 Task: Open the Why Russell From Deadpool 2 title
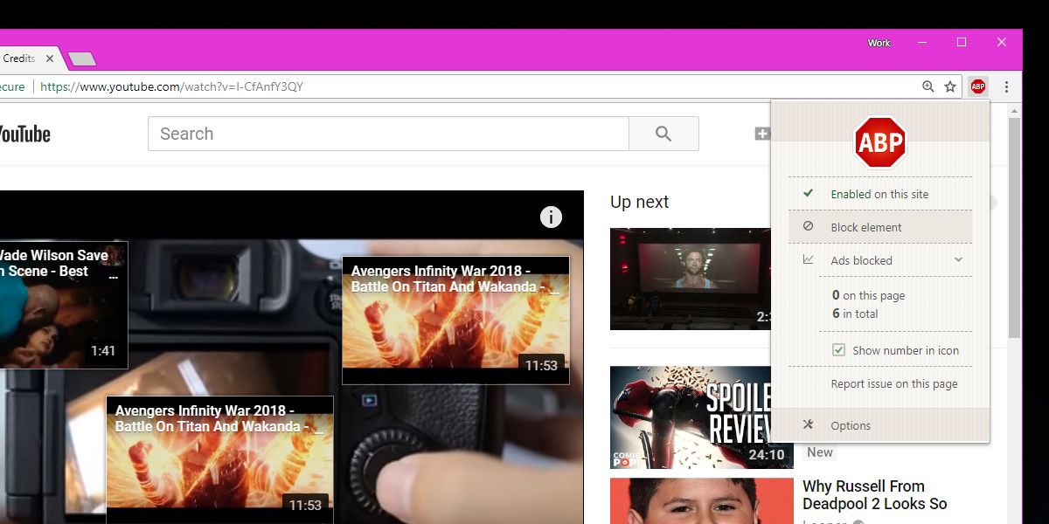[x=875, y=495]
